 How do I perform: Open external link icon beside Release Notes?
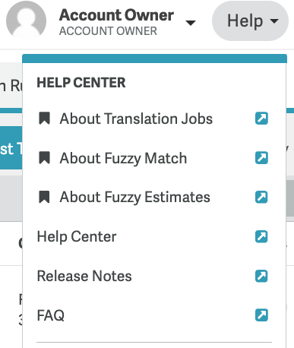coord(261,276)
